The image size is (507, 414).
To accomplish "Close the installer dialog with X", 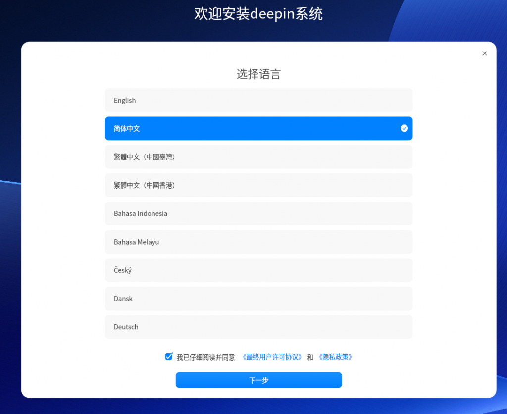I will click(x=484, y=53).
